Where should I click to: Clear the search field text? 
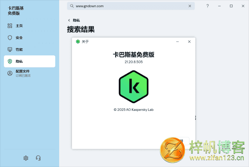pos(190,6)
